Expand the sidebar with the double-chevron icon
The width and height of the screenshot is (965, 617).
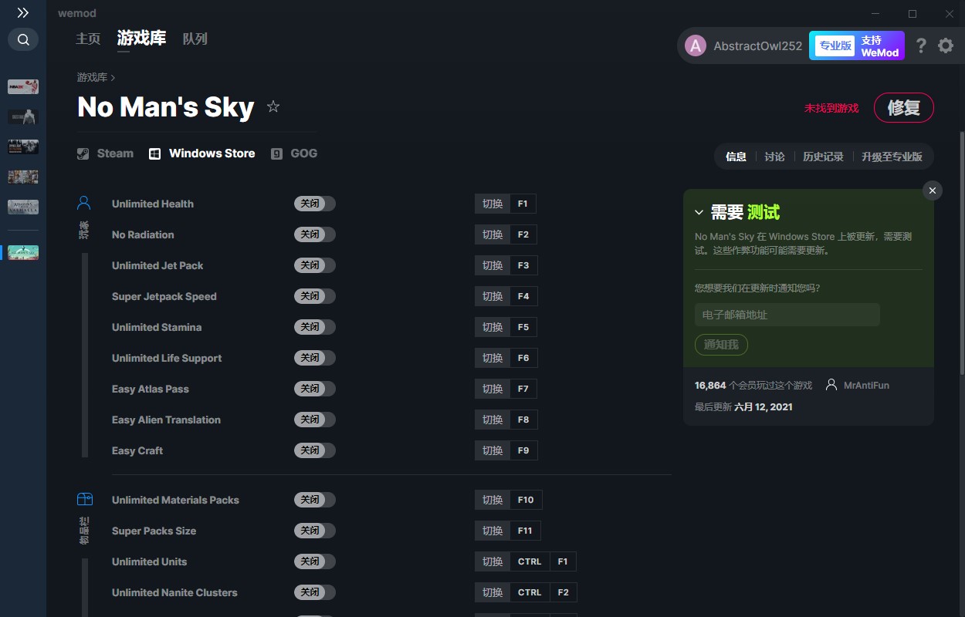click(x=23, y=13)
